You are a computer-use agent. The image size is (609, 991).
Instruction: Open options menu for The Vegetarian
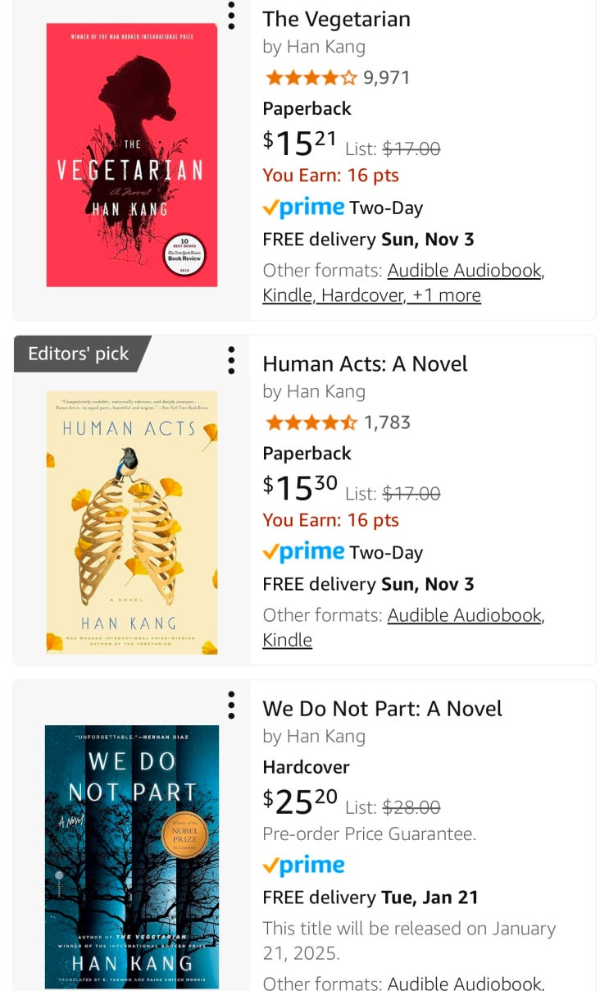231,16
